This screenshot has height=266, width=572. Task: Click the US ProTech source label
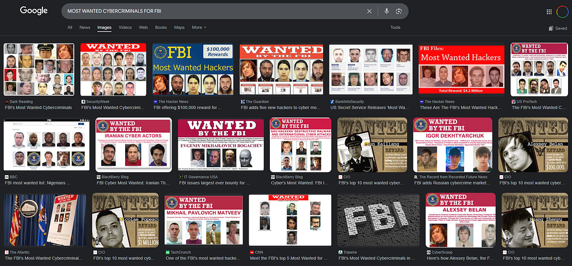[x=527, y=101]
